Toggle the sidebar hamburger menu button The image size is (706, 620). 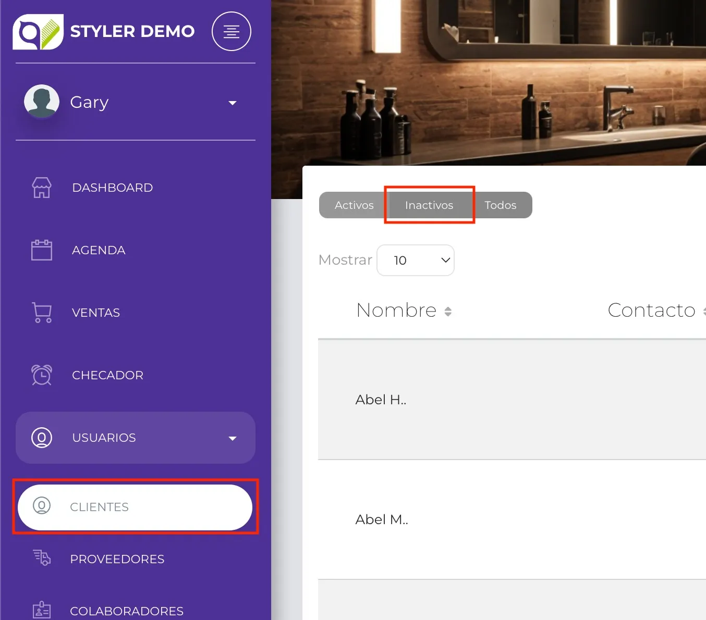point(232,31)
